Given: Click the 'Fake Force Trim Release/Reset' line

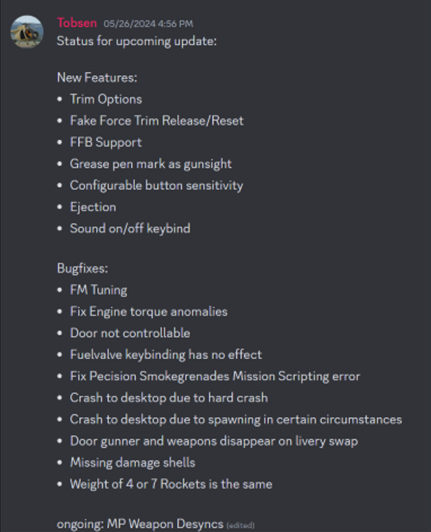Looking at the screenshot, I should [157, 121].
